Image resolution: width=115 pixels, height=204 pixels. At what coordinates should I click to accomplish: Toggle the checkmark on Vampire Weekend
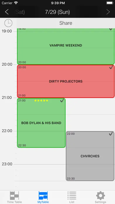[111, 29]
